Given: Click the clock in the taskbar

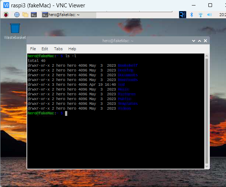Looking at the screenshot, I should coord(222,15).
